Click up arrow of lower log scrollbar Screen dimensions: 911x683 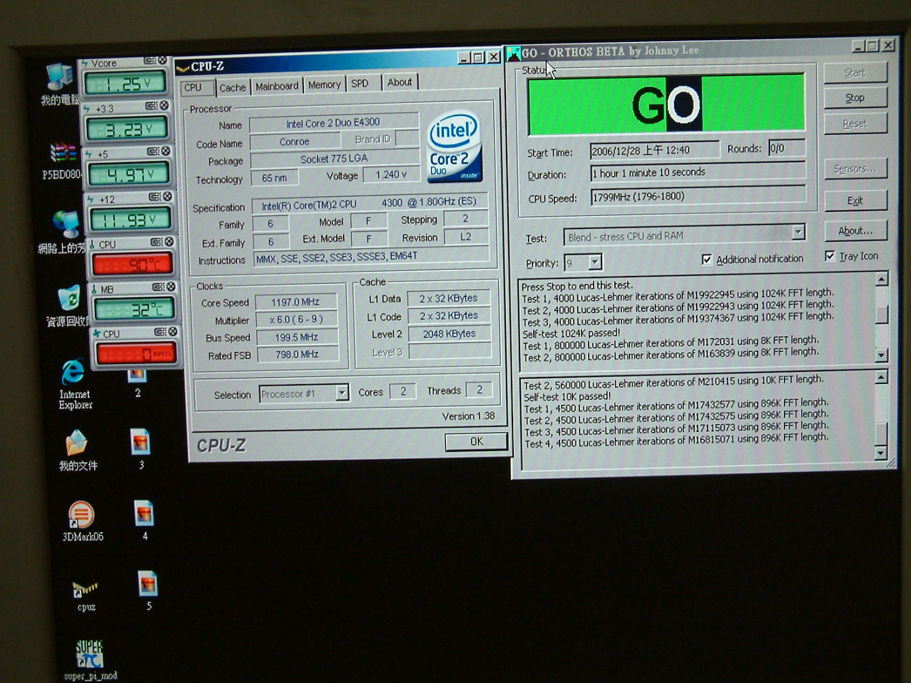[880, 376]
